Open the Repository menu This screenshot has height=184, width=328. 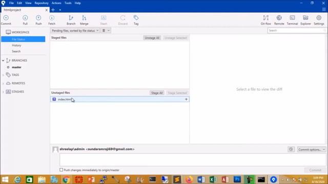42,3
